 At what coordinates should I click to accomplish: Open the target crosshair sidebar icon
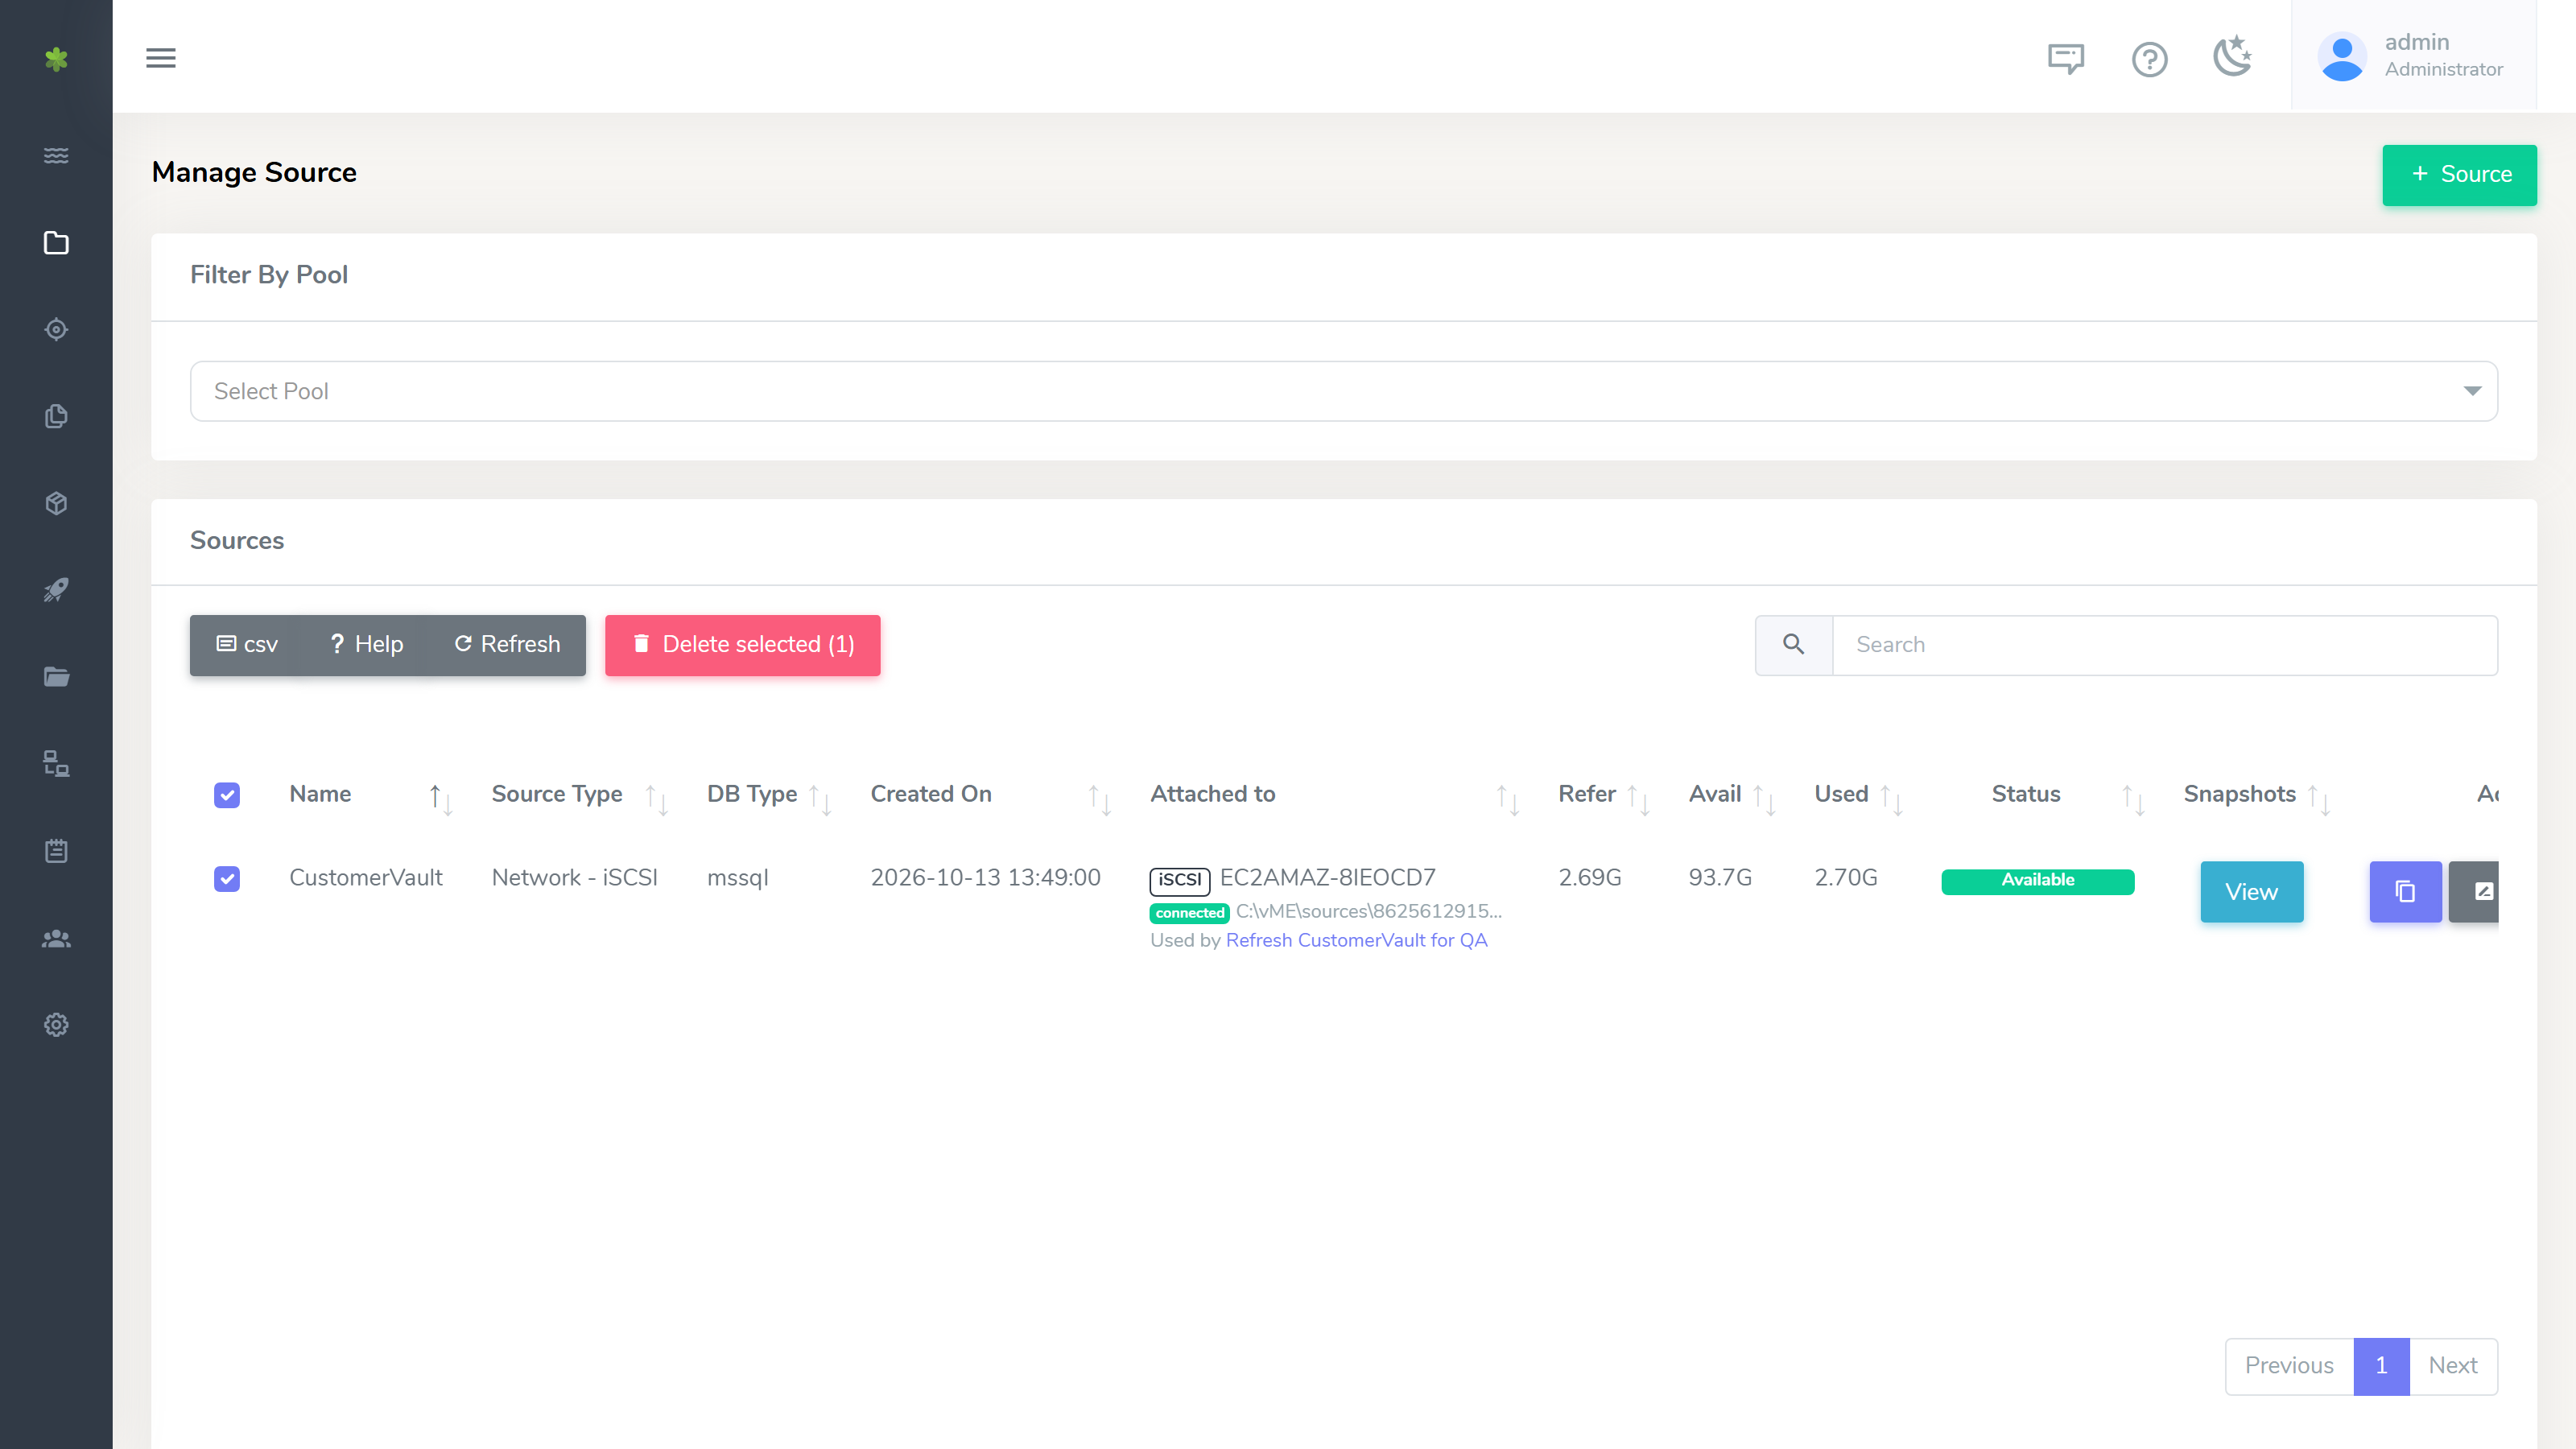coord(56,329)
